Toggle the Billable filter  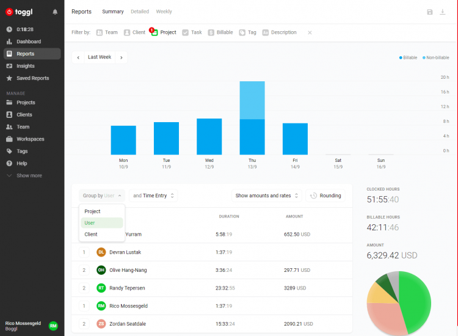click(x=220, y=32)
